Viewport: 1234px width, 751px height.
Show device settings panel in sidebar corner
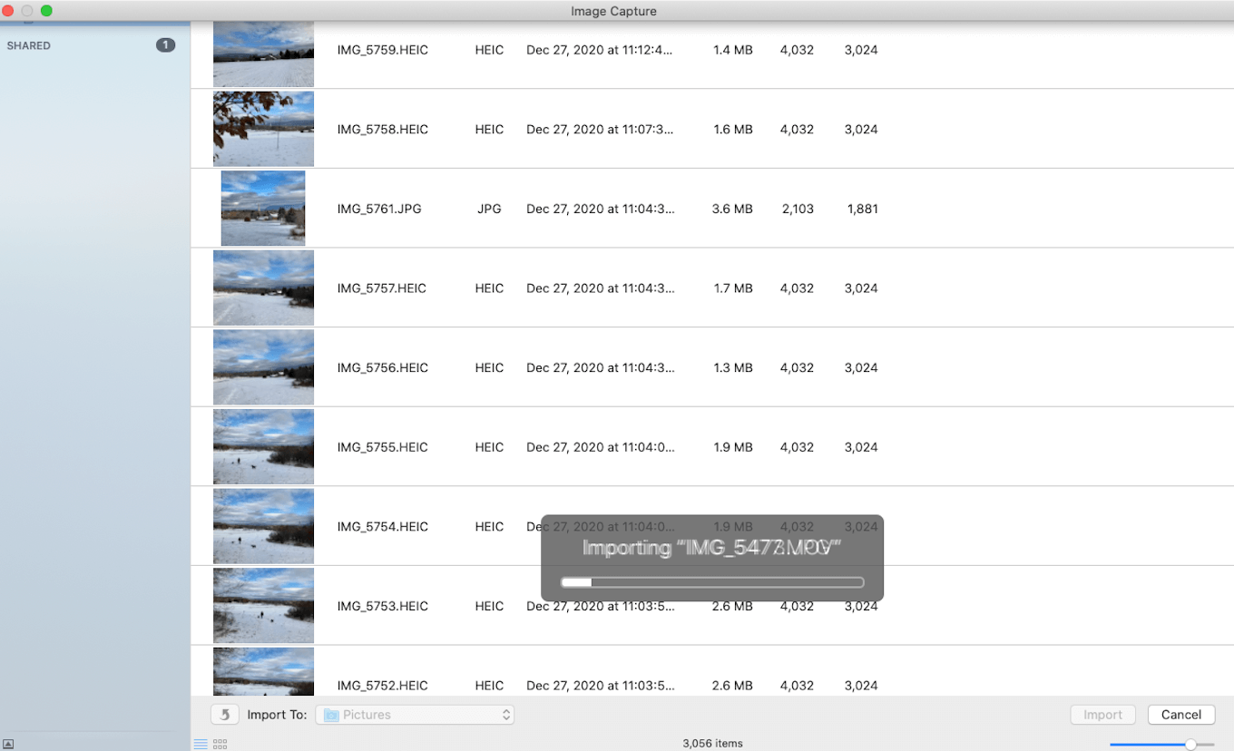(x=9, y=744)
